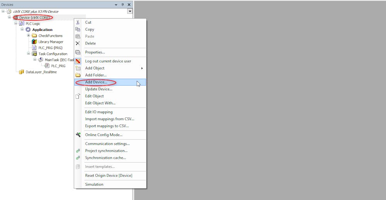Select the CheckFunctions folder row
The width and height of the screenshot is (386, 200).
(x=50, y=36)
